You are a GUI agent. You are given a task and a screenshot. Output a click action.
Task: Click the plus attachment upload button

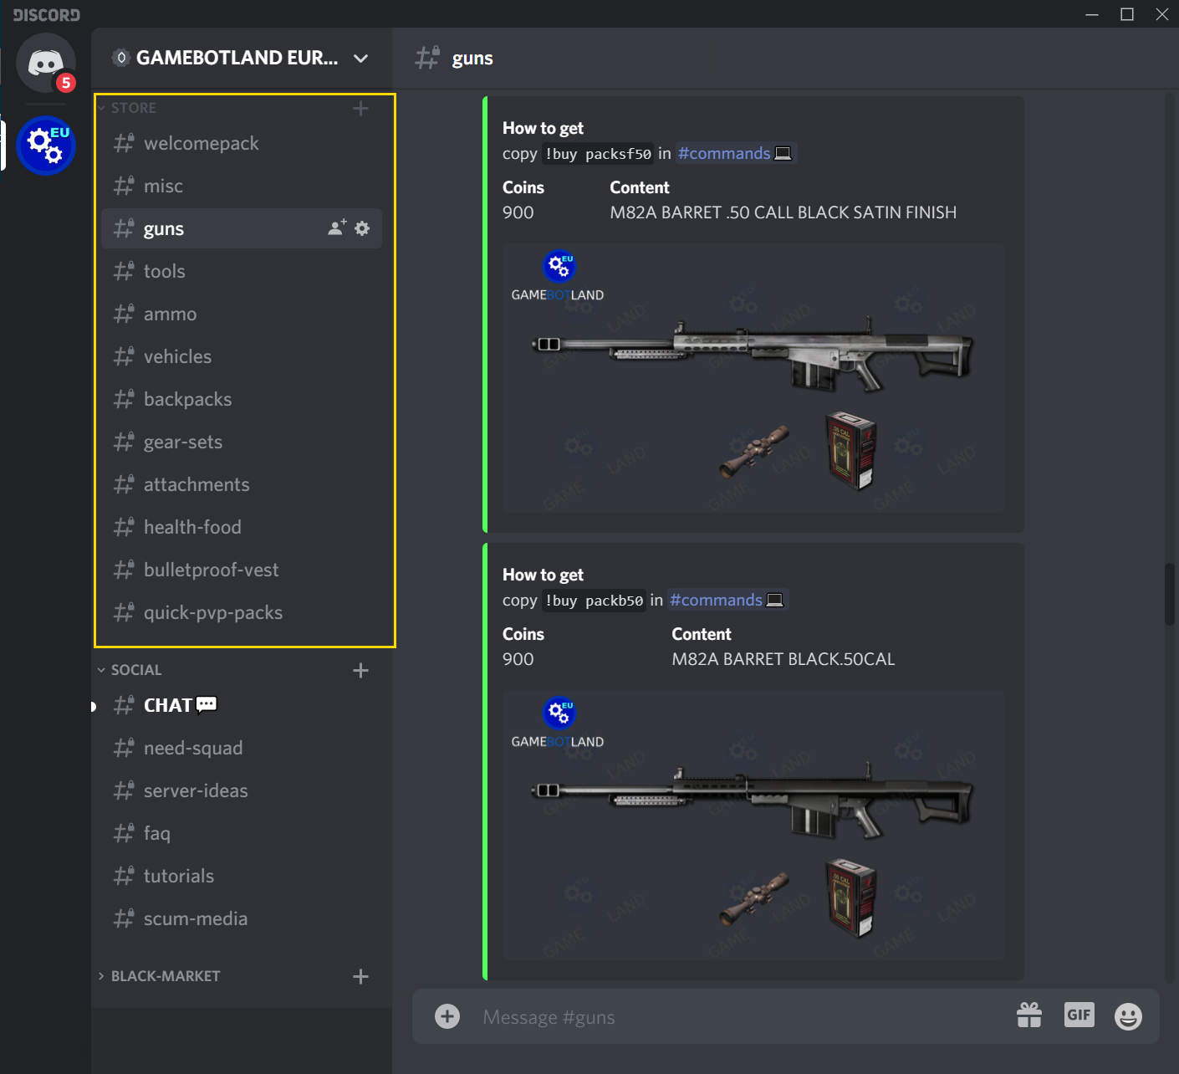click(x=447, y=1016)
